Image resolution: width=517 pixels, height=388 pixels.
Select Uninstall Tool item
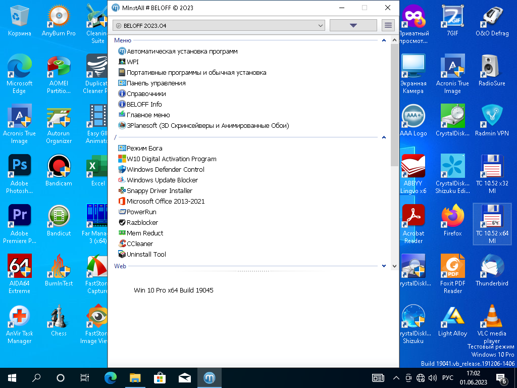tap(142, 255)
